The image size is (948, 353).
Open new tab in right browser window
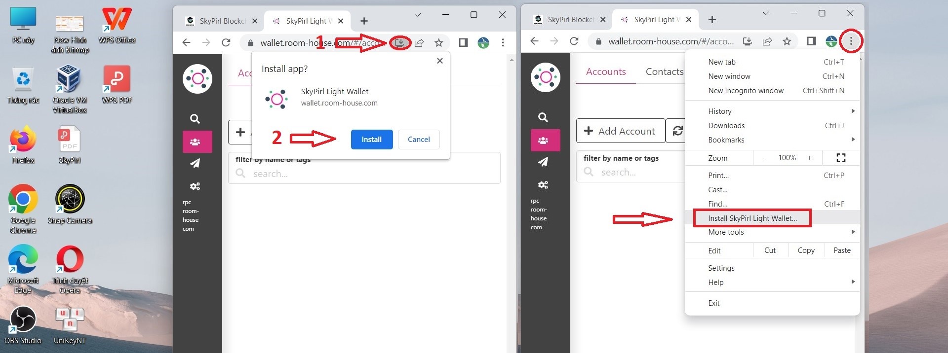pos(712,20)
